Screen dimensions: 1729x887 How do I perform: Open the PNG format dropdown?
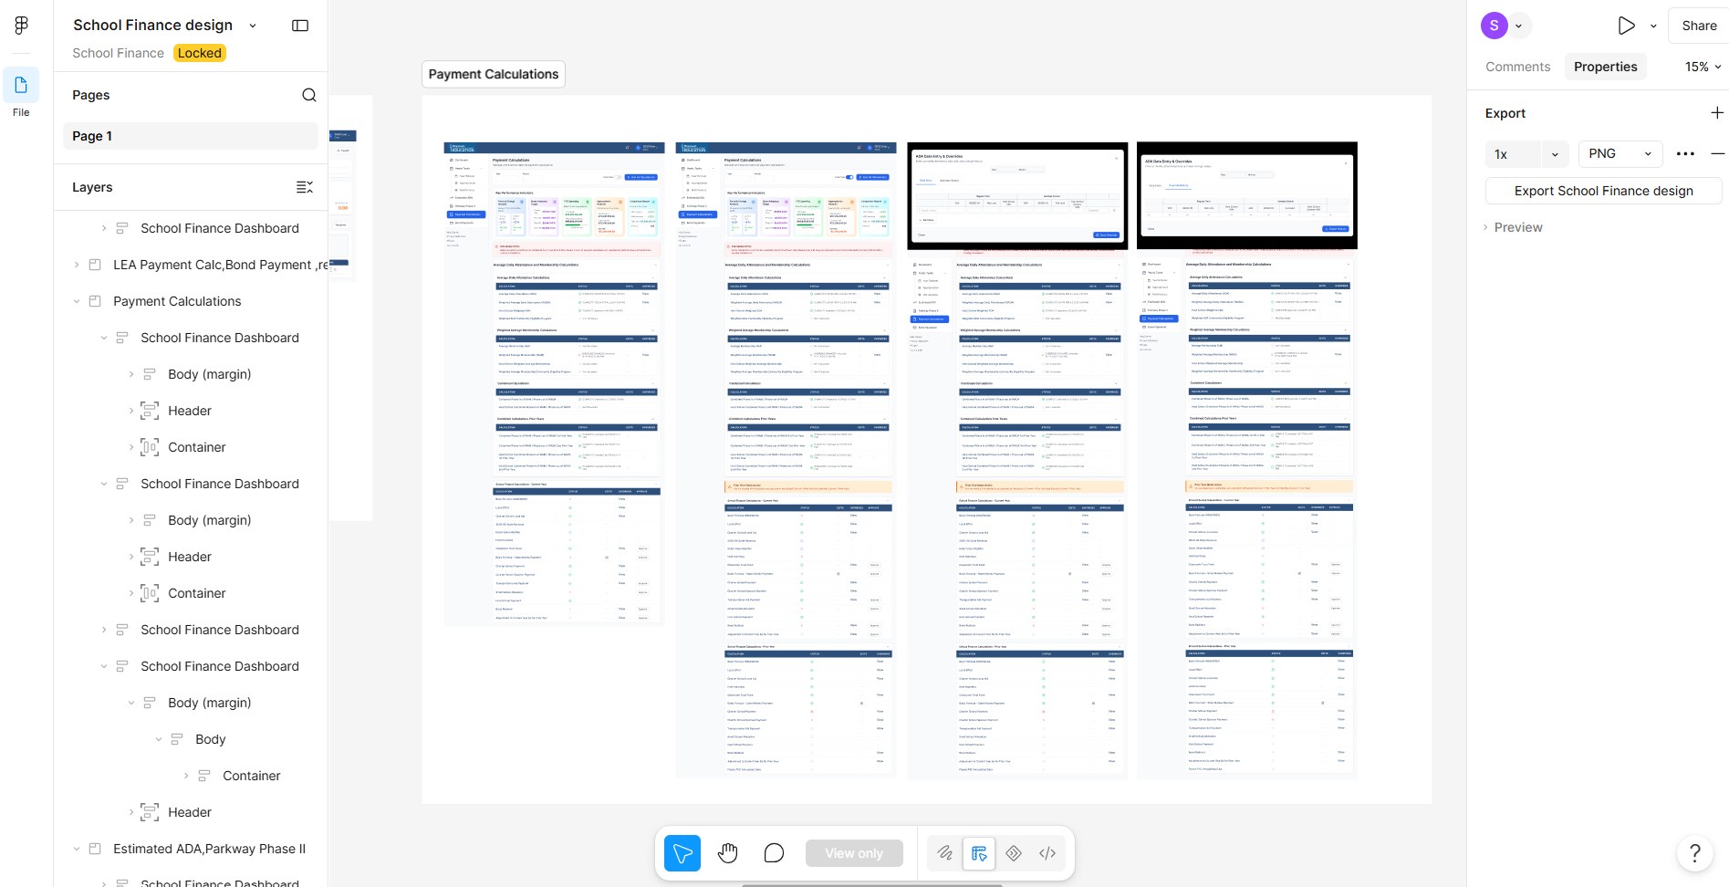[x=1620, y=154]
